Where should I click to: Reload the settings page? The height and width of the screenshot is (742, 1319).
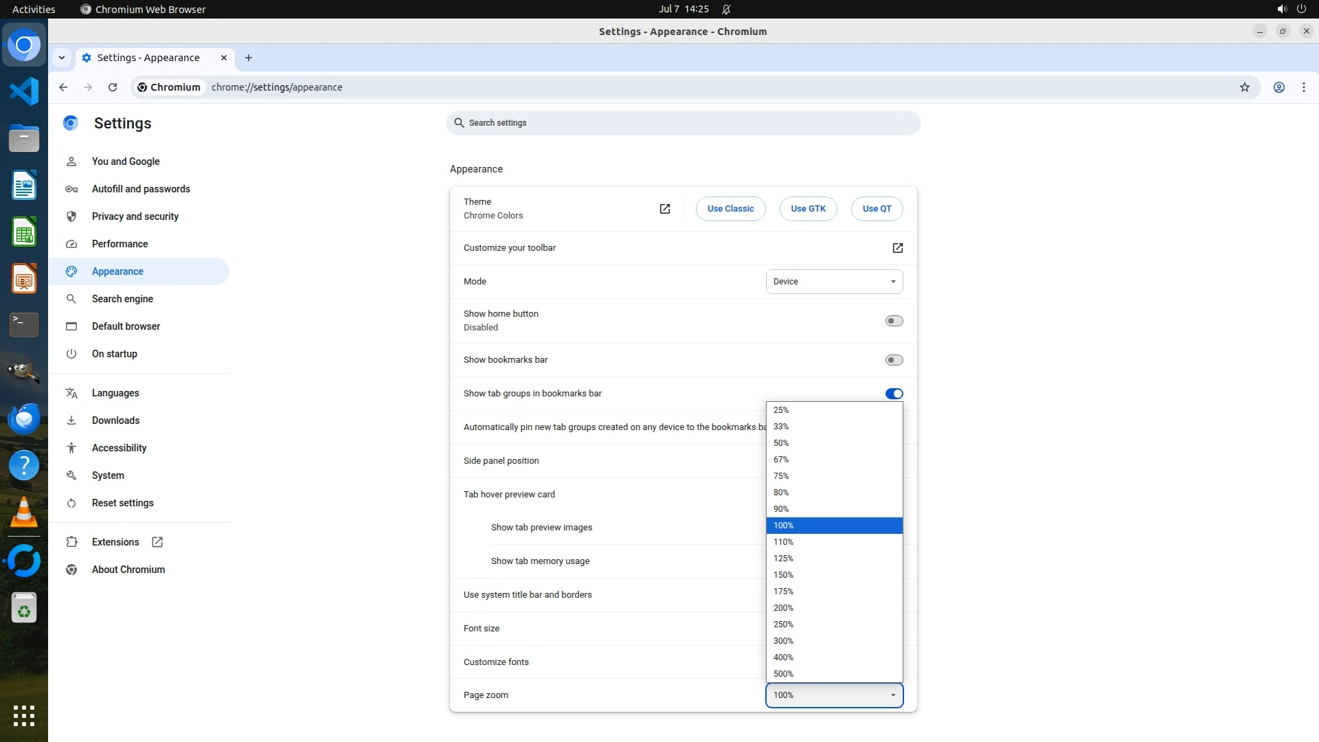pos(113,87)
